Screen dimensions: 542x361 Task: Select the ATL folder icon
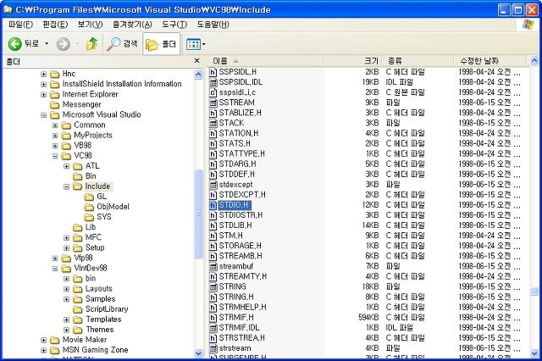tap(77, 166)
